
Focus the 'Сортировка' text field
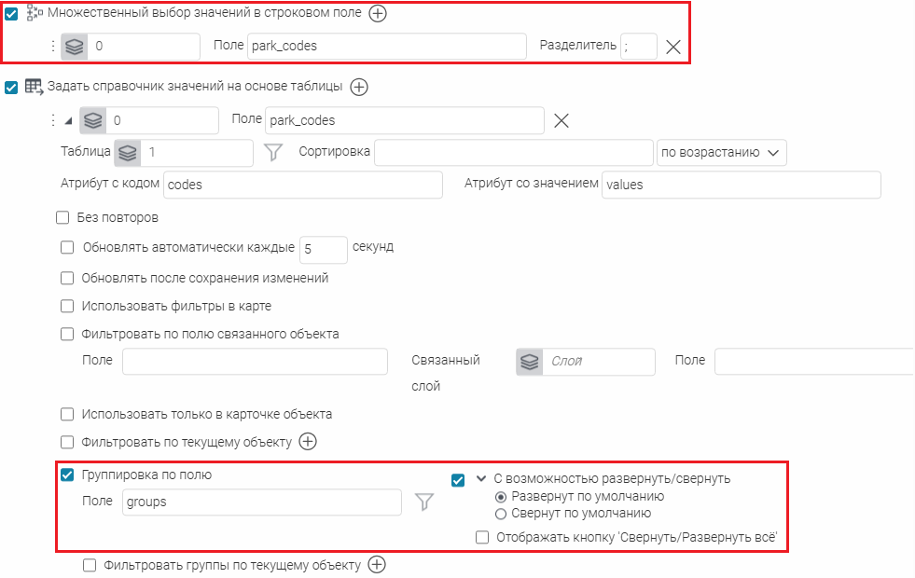pyautogui.click(x=513, y=153)
